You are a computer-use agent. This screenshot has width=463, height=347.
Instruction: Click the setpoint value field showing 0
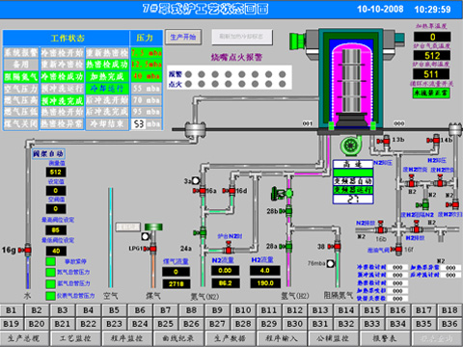(x=56, y=191)
